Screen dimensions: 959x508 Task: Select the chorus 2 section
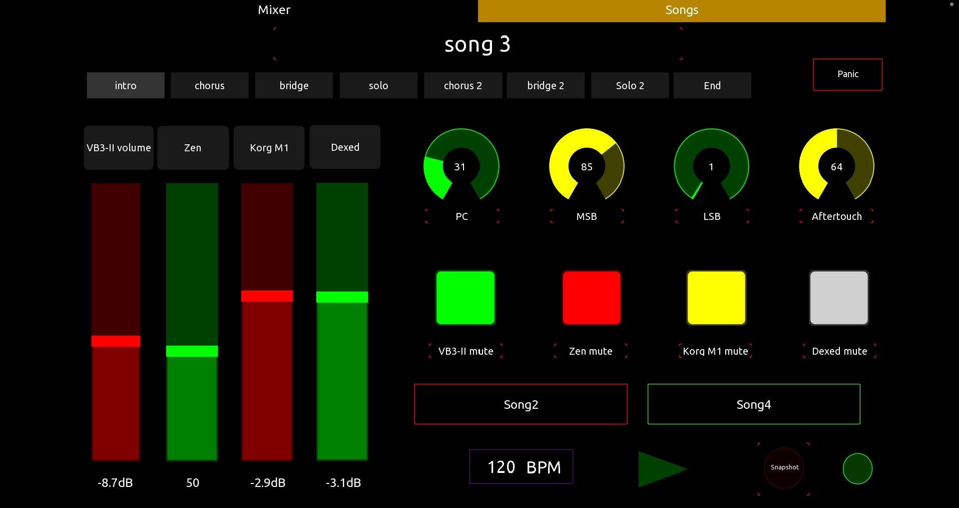[x=462, y=85]
